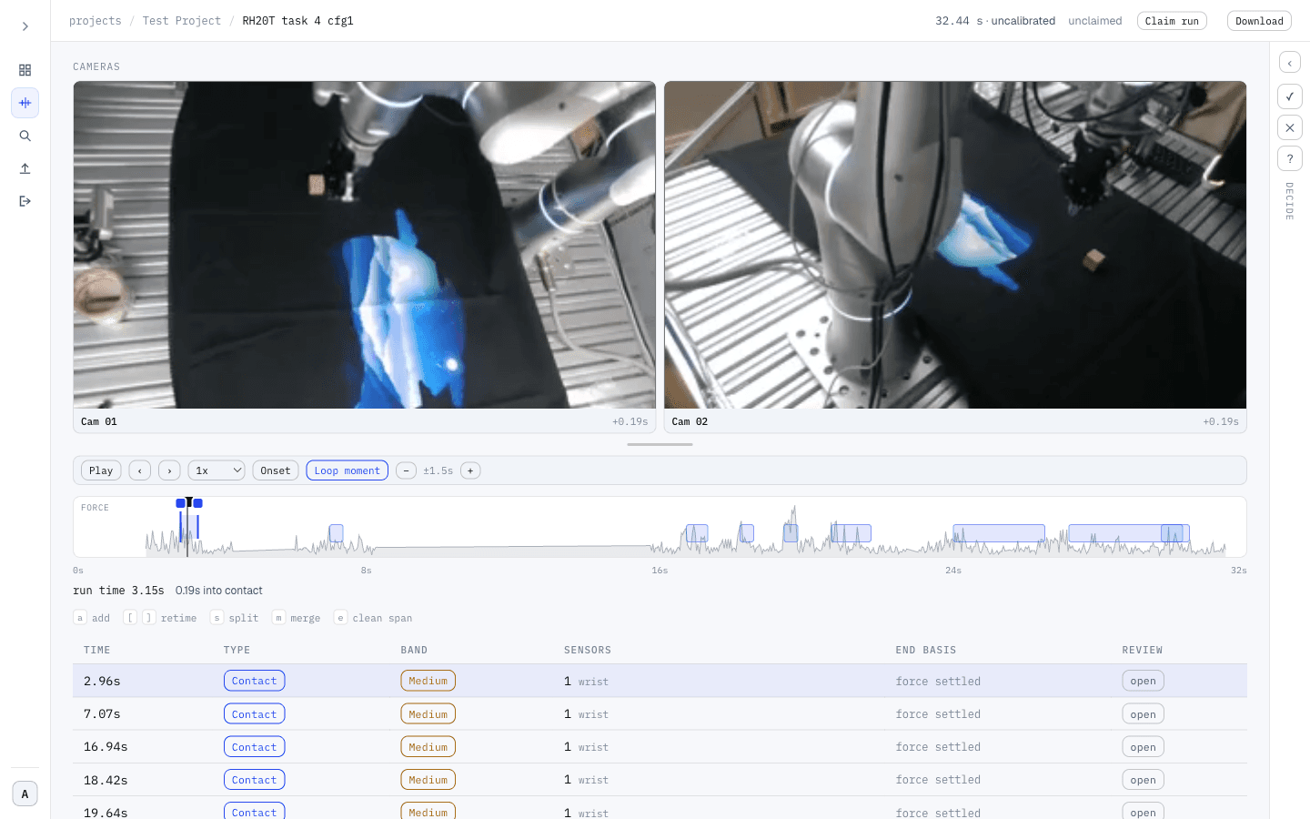Select the 2.96s row time
1310x819 pixels.
coord(102,681)
